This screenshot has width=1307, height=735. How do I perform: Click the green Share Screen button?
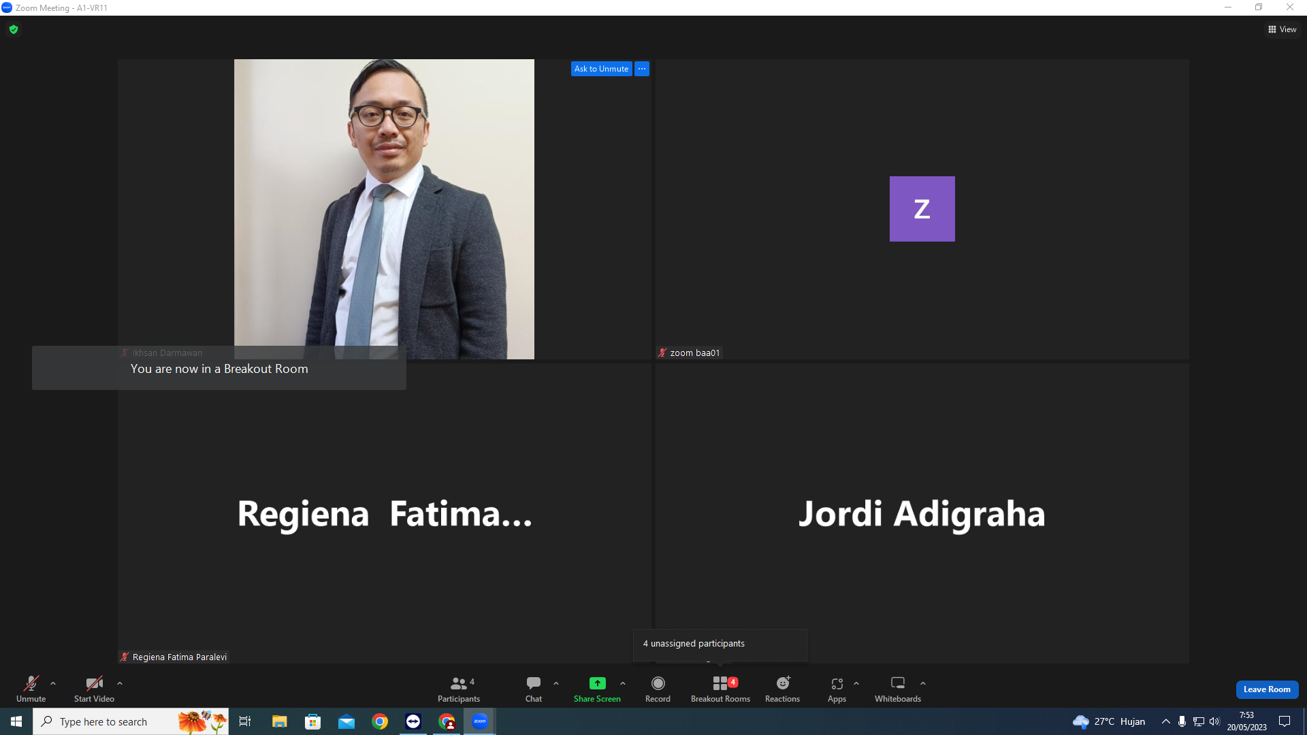[x=597, y=689]
